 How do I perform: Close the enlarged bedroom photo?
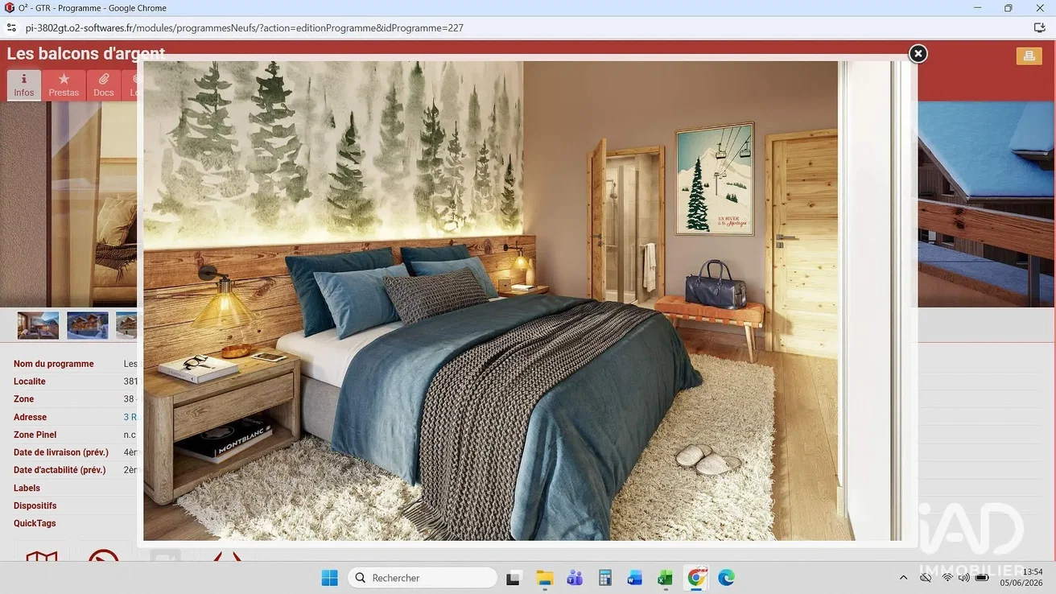(918, 54)
